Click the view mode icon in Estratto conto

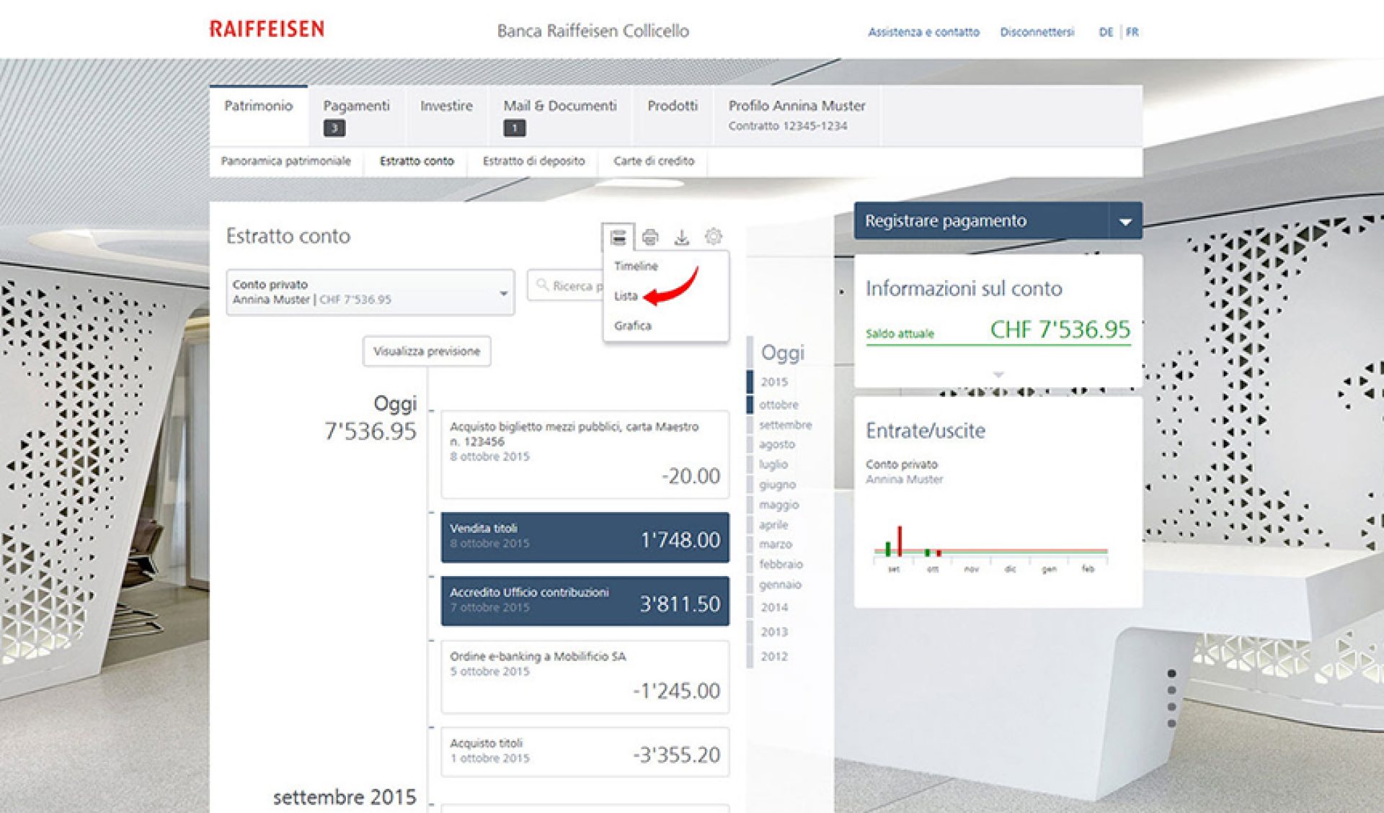click(x=618, y=237)
